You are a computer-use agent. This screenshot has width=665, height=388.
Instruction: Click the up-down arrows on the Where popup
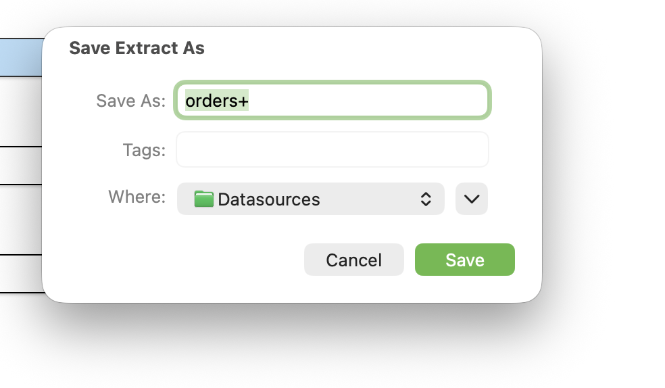coord(426,199)
